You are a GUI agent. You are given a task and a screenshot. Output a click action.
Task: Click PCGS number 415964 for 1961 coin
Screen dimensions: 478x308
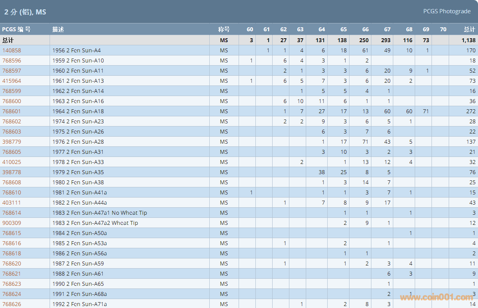pyautogui.click(x=12, y=81)
